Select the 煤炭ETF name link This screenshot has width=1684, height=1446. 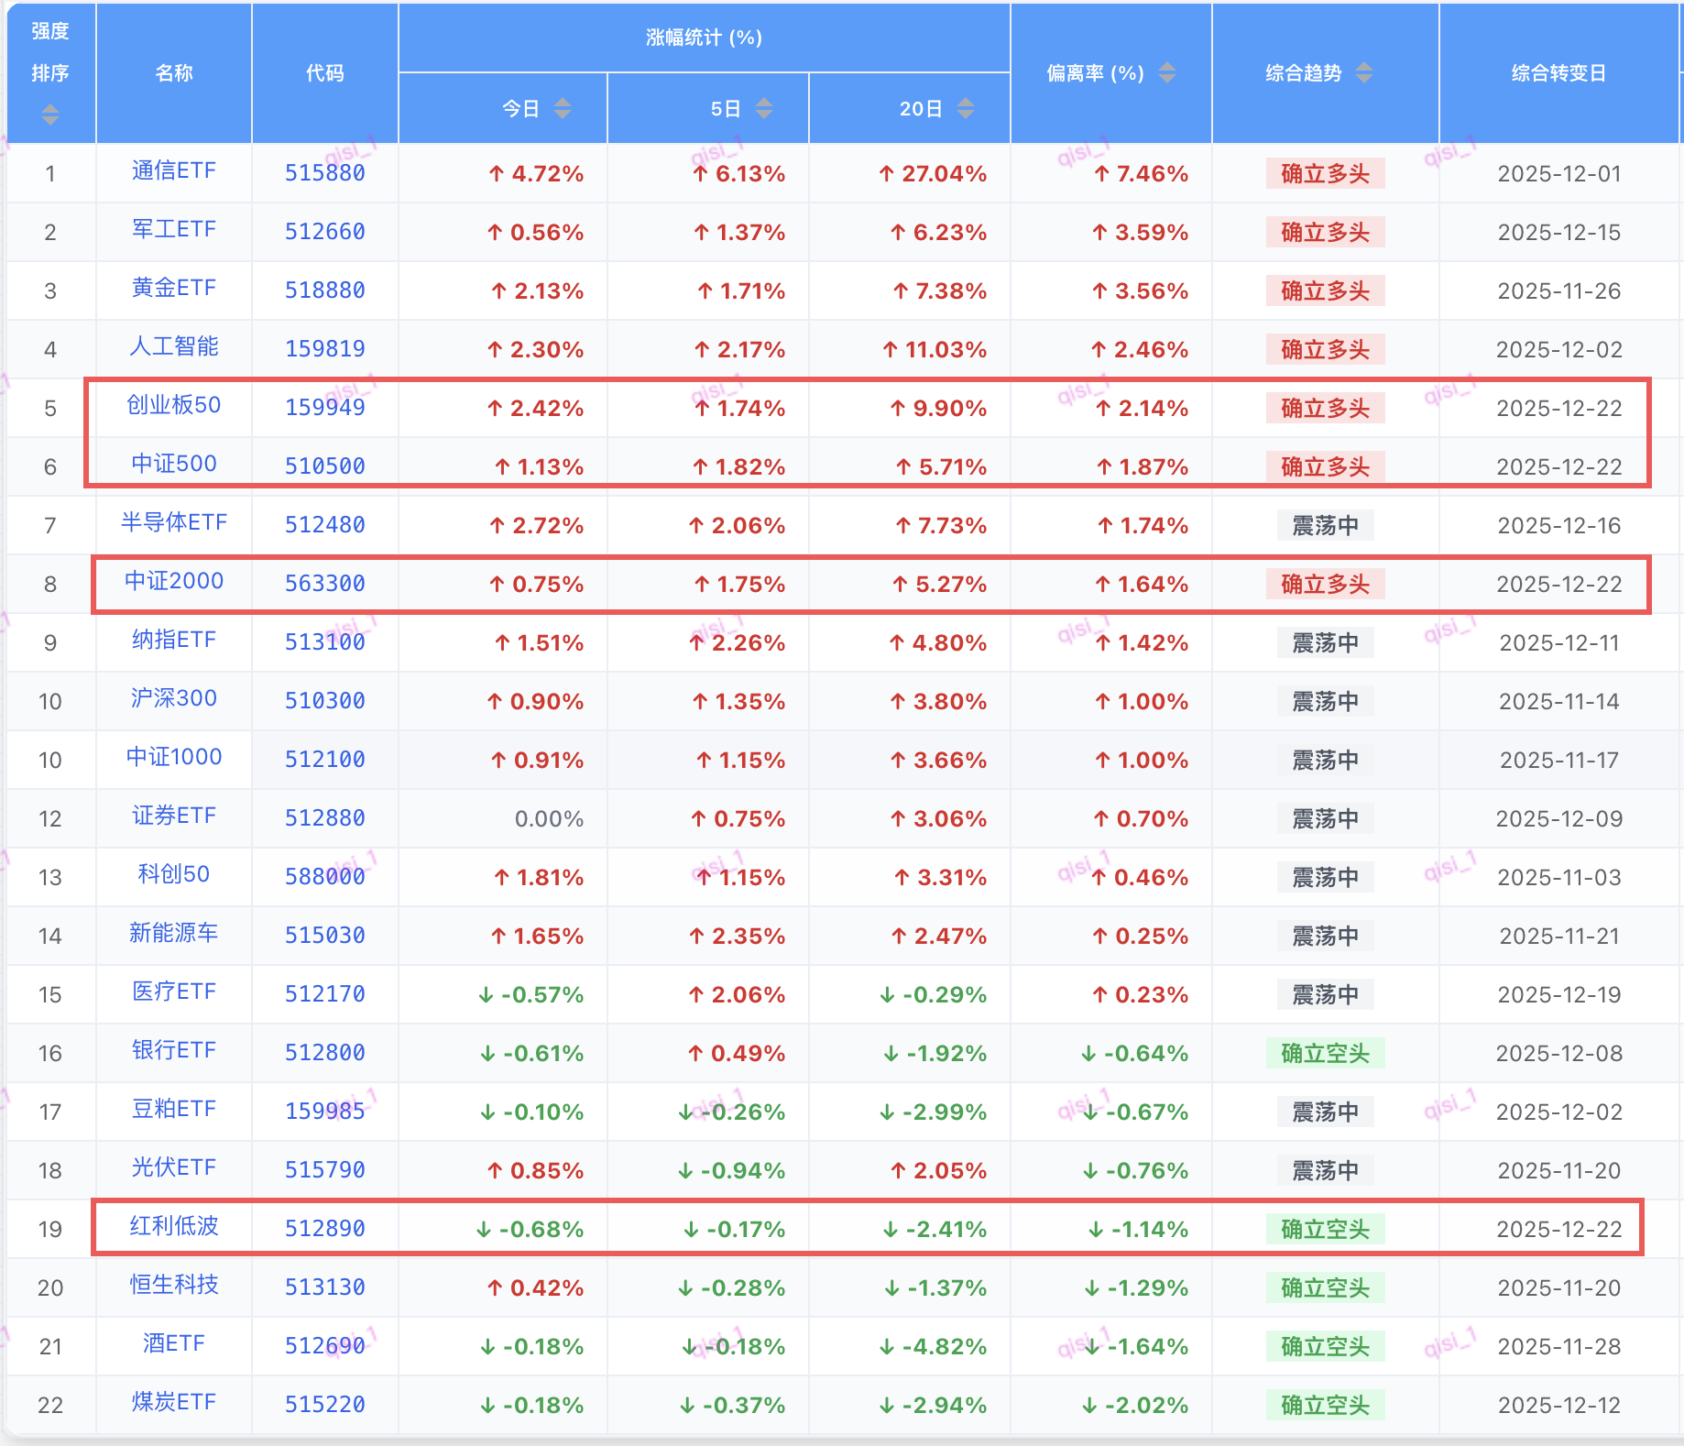[x=173, y=1403]
